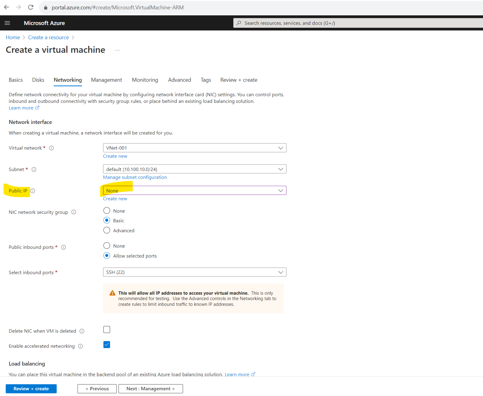Switch to the Monitoring tab

[145, 80]
